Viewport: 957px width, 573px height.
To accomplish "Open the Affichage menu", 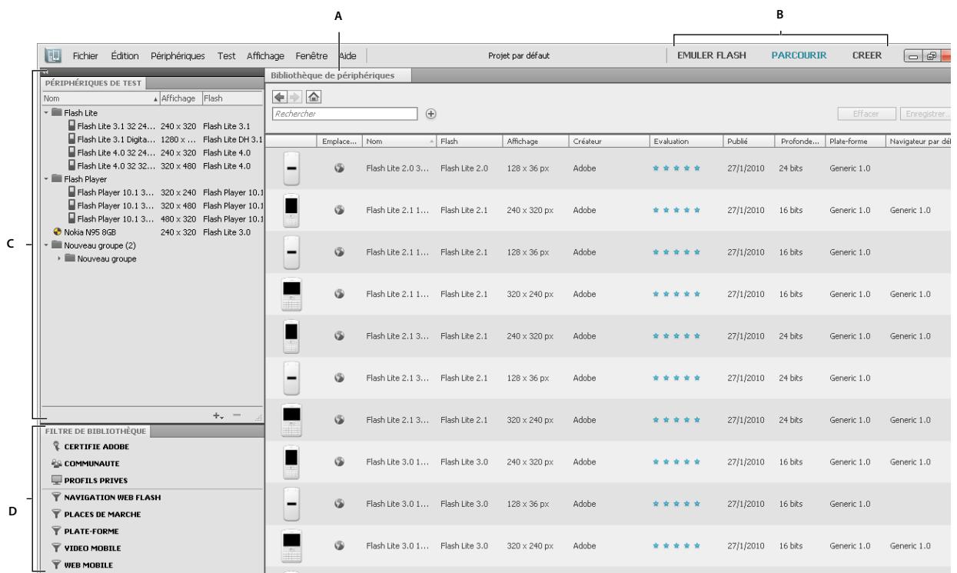I will pyautogui.click(x=266, y=56).
